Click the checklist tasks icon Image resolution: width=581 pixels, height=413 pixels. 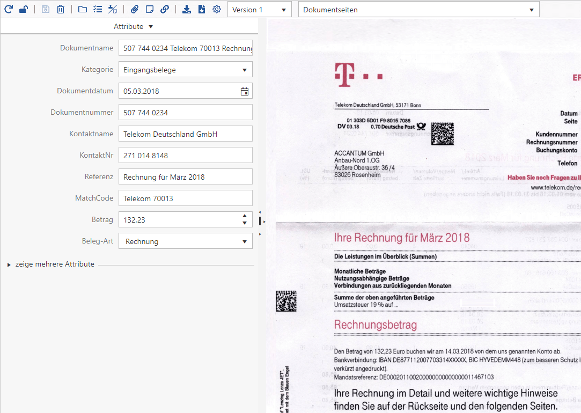click(97, 9)
